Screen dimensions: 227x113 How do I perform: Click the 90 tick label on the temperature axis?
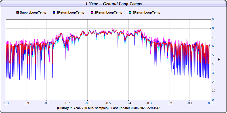click(x=214, y=19)
